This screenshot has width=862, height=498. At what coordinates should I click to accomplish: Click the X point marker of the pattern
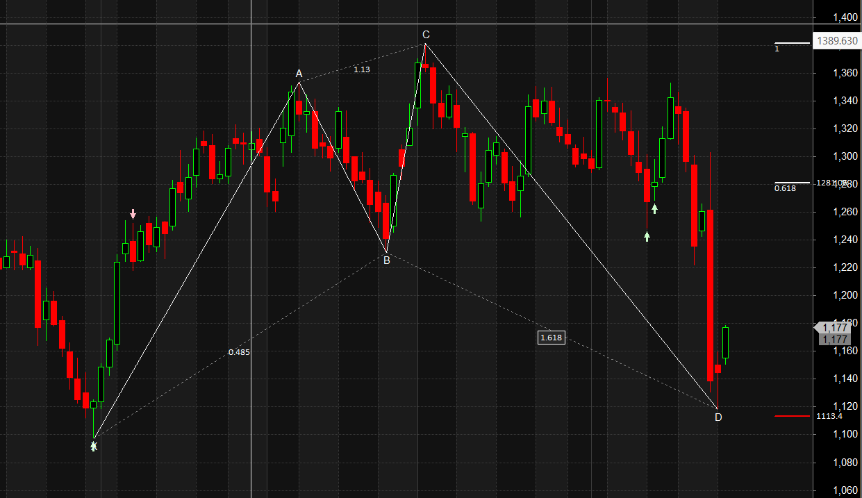pos(92,447)
